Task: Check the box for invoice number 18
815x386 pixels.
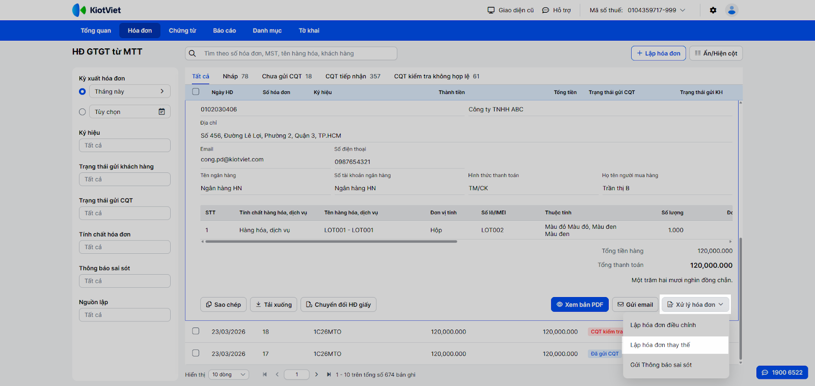Action: coord(196,331)
